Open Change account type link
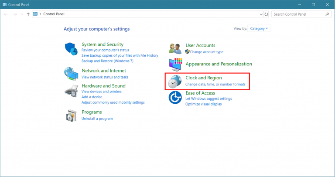The height and width of the screenshot is (177, 335). coord(206,52)
